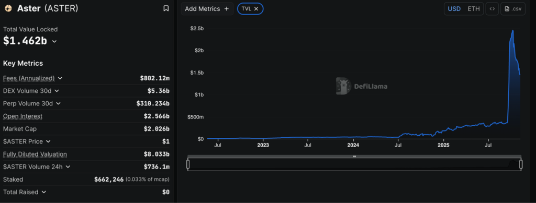Click the $802.12m fees value
Image resolution: width=536 pixels, height=203 pixels.
click(155, 78)
